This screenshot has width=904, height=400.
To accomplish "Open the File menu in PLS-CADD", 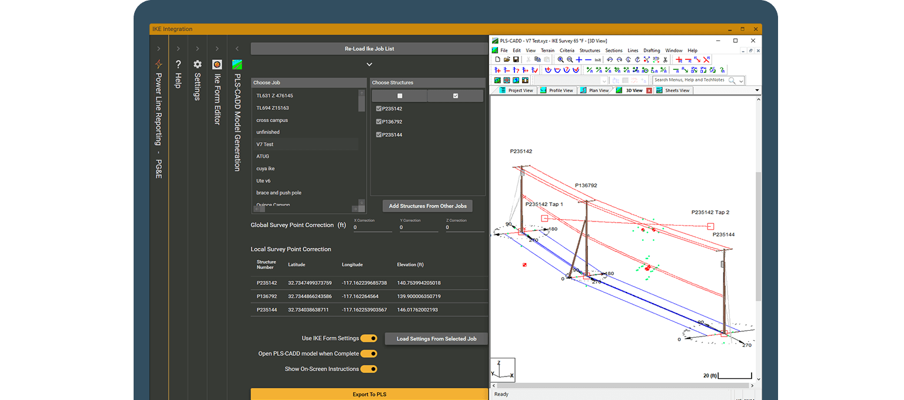I will pos(504,51).
